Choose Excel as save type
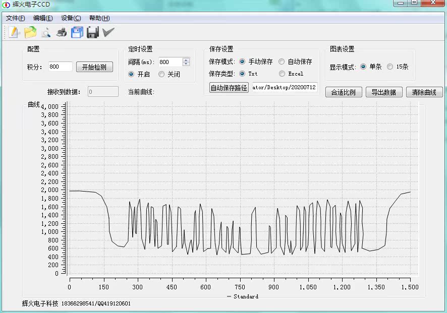Viewport: 447px width, 313px height. (282, 74)
